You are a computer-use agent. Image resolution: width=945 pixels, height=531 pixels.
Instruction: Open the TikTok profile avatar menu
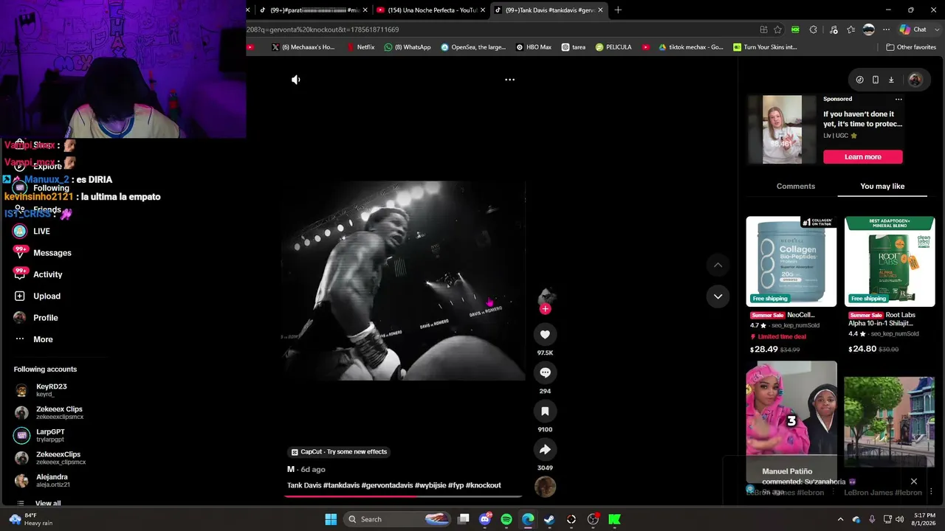pyautogui.click(x=915, y=80)
